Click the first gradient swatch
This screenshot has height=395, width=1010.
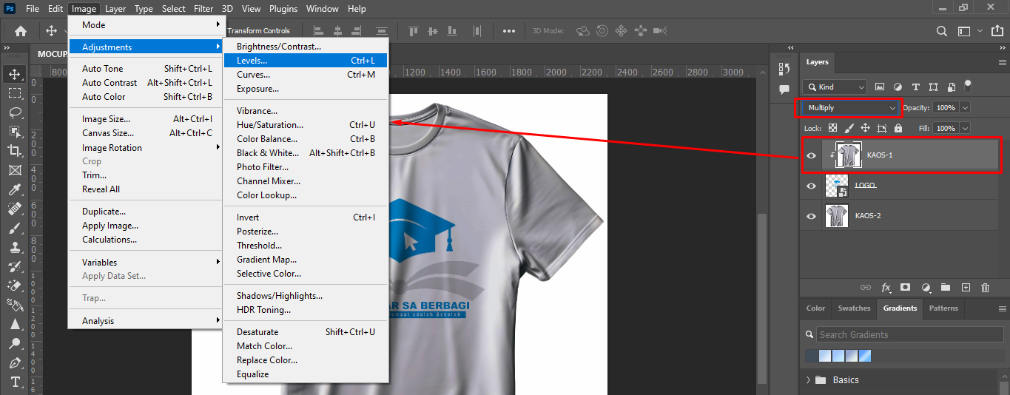(x=812, y=356)
